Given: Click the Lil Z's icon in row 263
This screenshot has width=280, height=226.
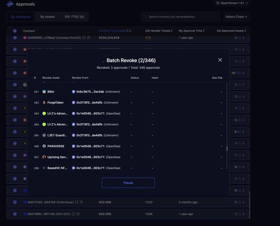Looking at the screenshot, I should pyautogui.click(x=44, y=113).
